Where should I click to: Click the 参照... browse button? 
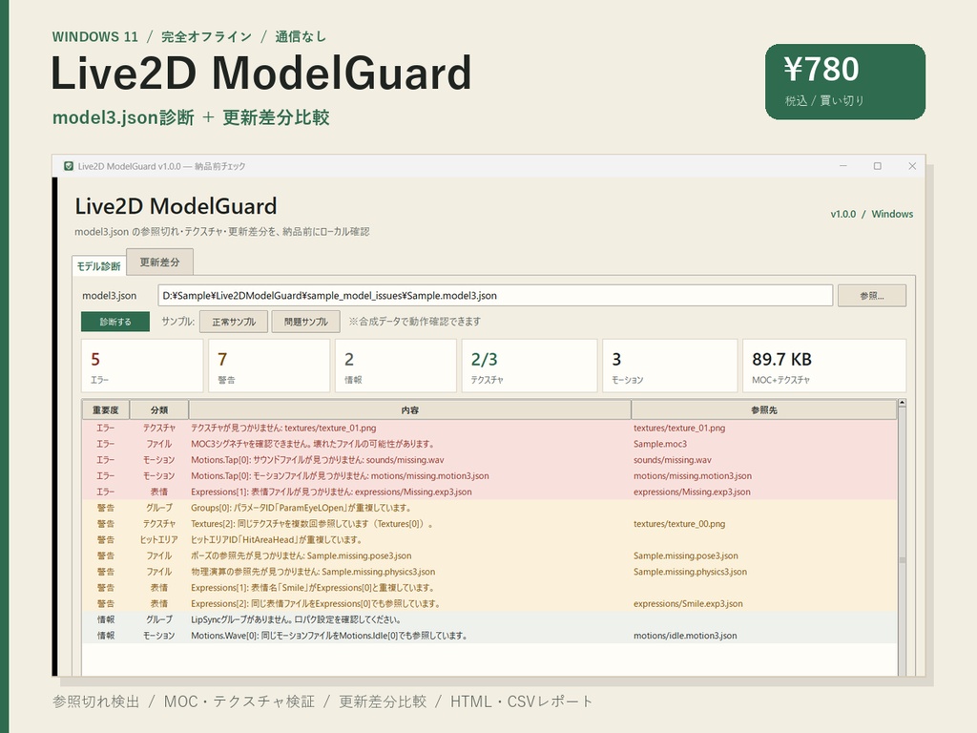[x=872, y=296]
